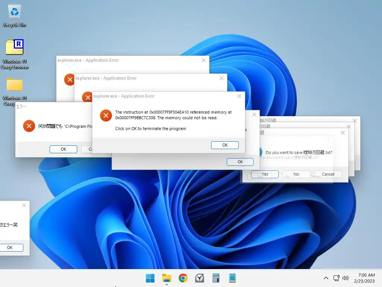This screenshot has width=382, height=287.
Task: Click OK in the bottom-left partial error dialog
Action: [11, 247]
